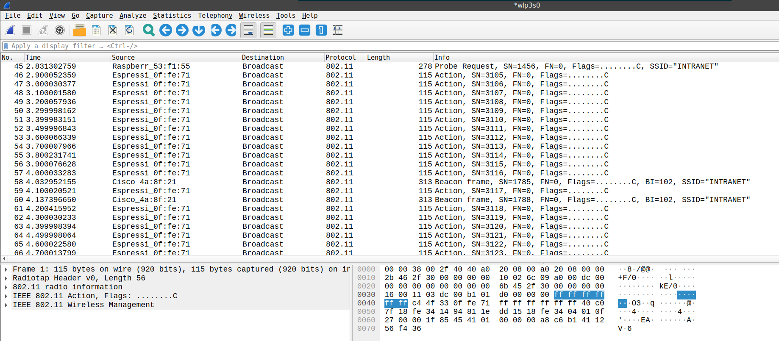Go to specified packet icon
Viewport: 779px width, 341px height.
tap(199, 30)
